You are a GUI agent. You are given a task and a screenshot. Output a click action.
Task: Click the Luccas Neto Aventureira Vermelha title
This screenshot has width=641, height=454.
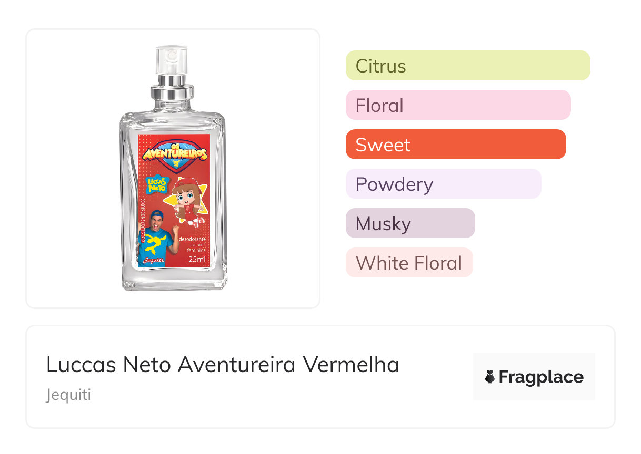pos(223,365)
